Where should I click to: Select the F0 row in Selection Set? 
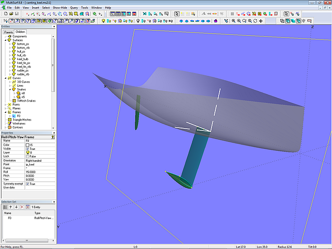9,218
